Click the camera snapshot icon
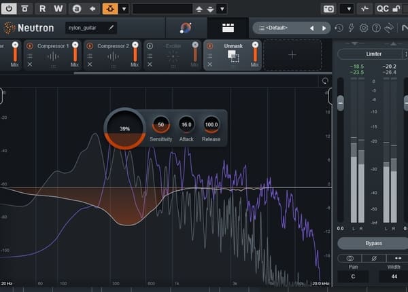This screenshot has width=408, height=292. pyautogui.click(x=328, y=9)
